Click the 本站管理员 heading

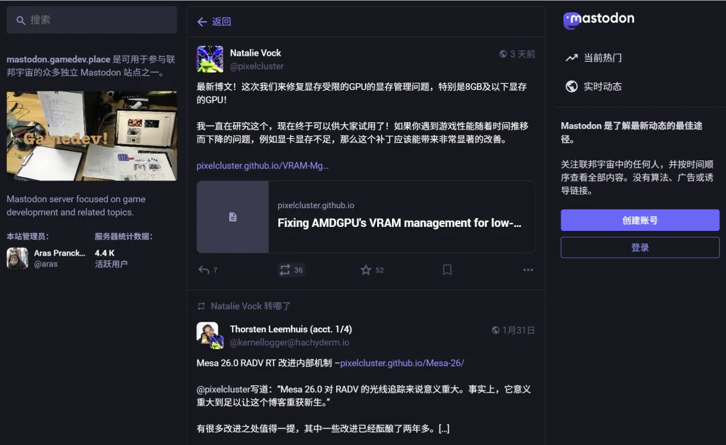[x=28, y=236]
